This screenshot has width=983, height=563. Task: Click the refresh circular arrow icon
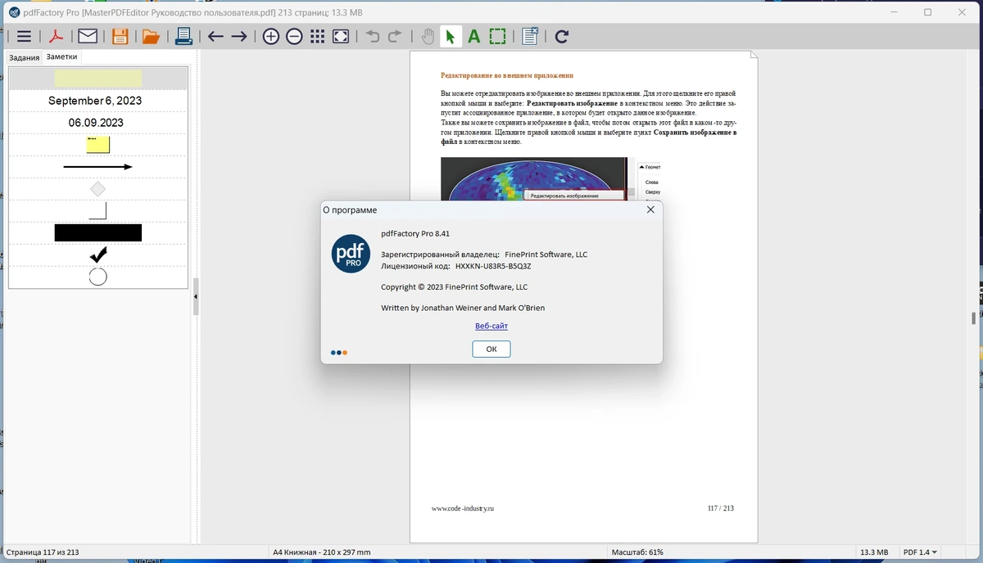pos(561,36)
